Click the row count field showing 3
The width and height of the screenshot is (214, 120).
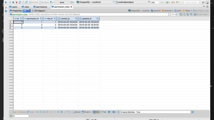[21, 116]
